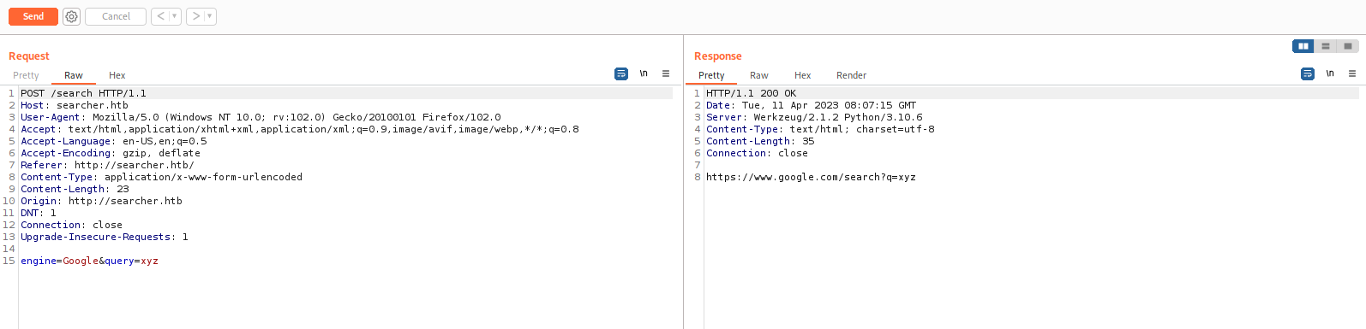
Task: Click the orange Send button
Action: pos(33,16)
